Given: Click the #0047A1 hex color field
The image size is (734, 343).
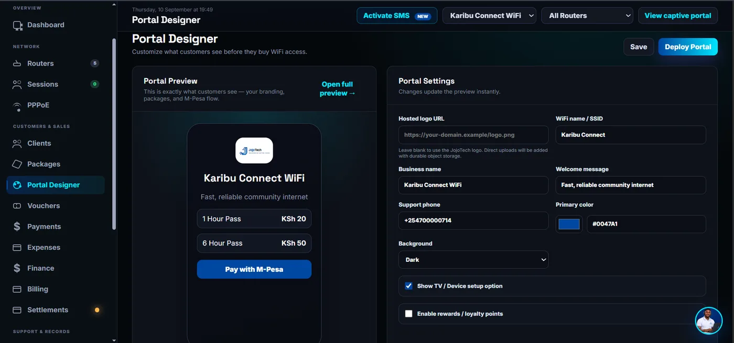Looking at the screenshot, I should pos(646,224).
